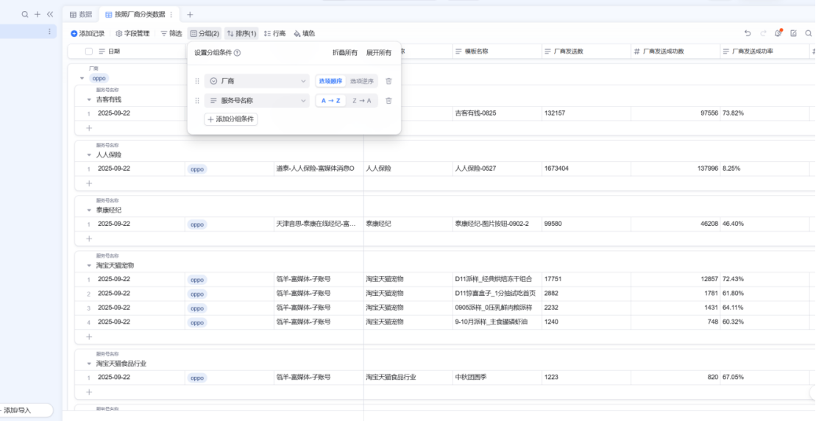Choose Z → A sort direction
The height and width of the screenshot is (421, 816).
362,101
